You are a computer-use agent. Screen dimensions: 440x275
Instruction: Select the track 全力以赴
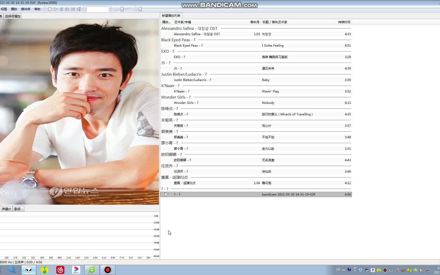click(x=256, y=149)
